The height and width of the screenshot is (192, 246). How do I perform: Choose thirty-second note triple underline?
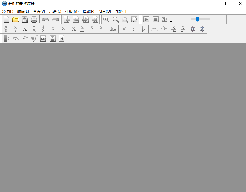[x=101, y=29]
